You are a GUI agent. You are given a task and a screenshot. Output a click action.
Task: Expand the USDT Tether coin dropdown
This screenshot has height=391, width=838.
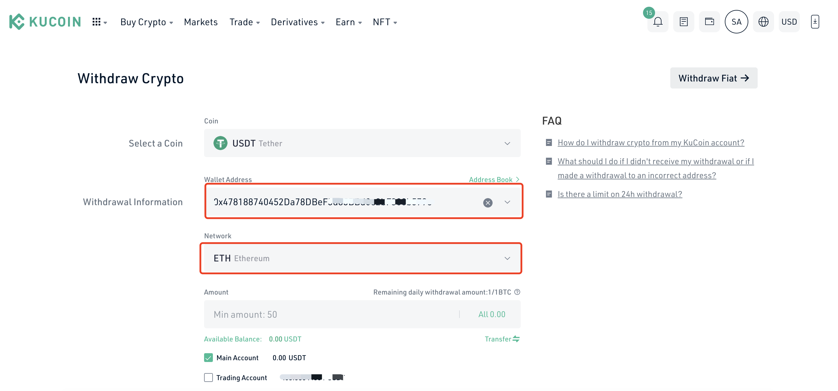tap(362, 143)
